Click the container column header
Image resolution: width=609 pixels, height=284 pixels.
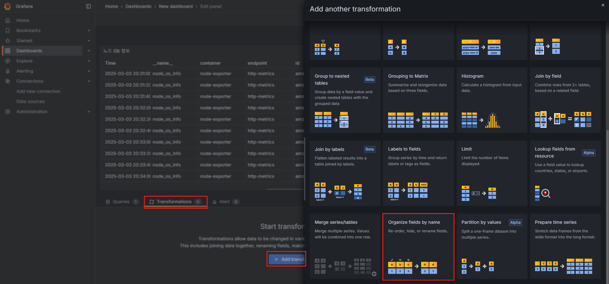[210, 63]
